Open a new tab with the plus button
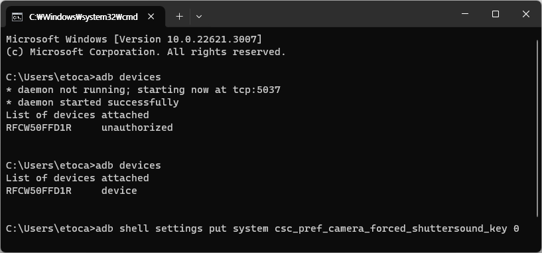Screen dimensions: 542x253 coord(179,16)
